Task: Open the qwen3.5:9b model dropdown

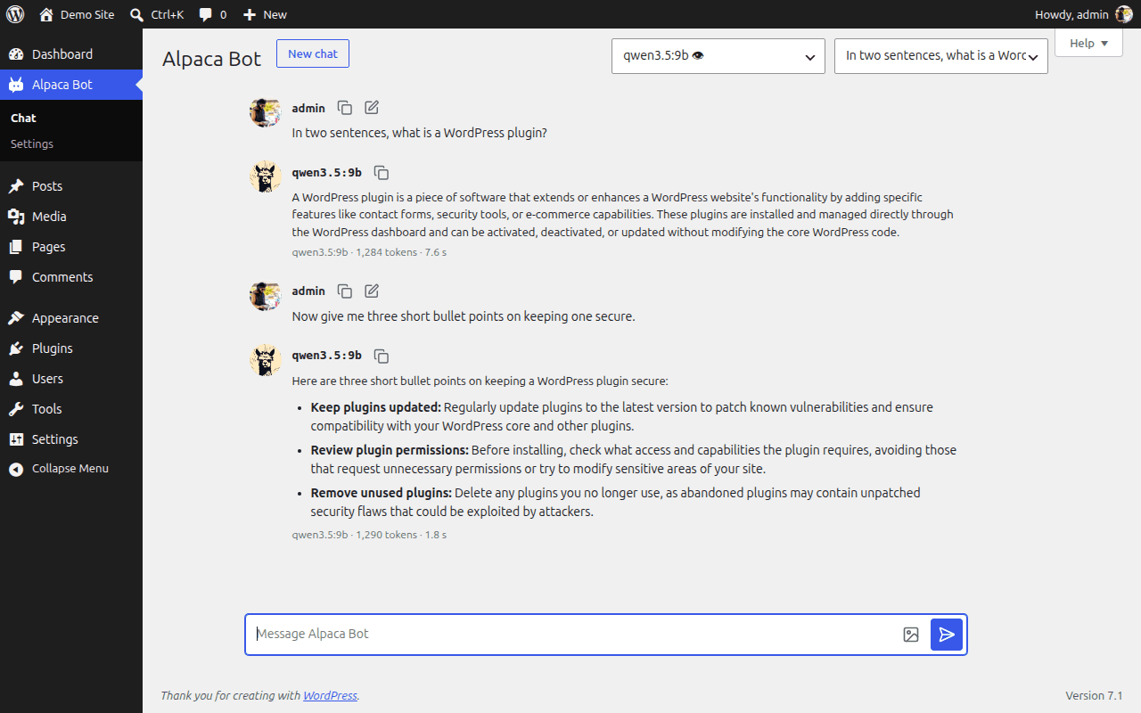Action: pos(718,56)
